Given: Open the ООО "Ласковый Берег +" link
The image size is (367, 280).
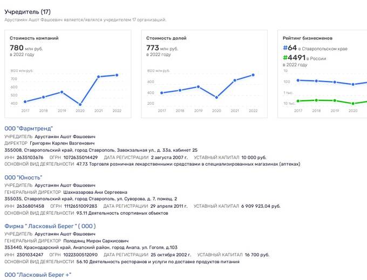Looking at the screenshot, I should click(38, 275).
